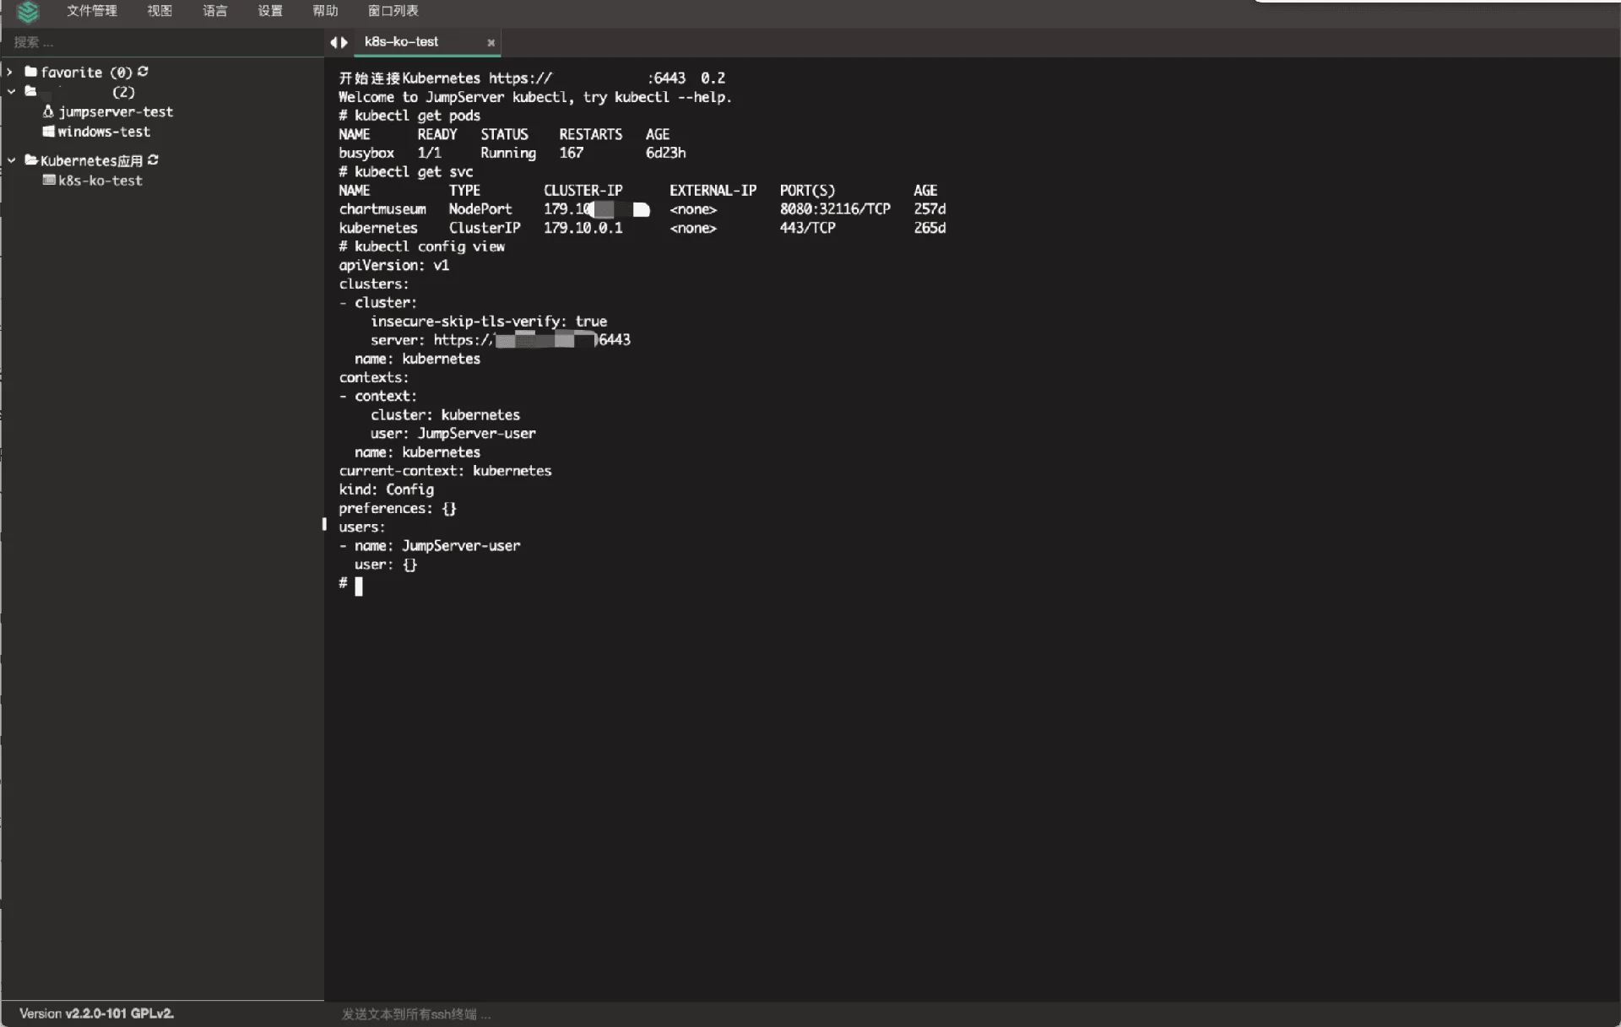The width and height of the screenshot is (1621, 1027).
Task: Click the 257d age value
Action: pyautogui.click(x=930, y=208)
